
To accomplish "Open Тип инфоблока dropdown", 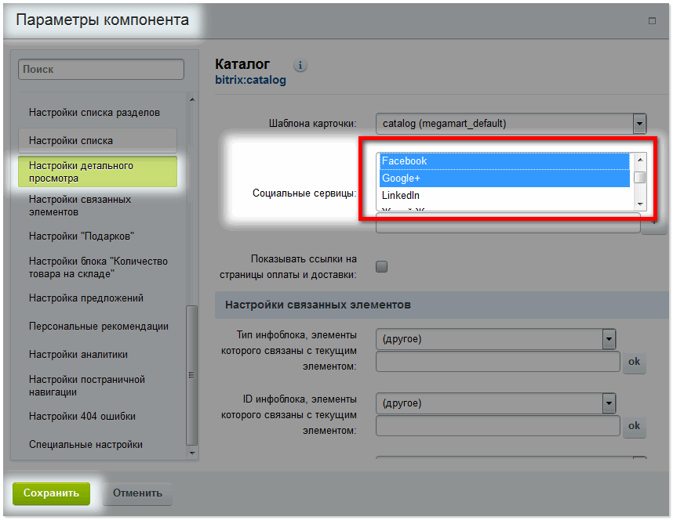I will click(496, 339).
